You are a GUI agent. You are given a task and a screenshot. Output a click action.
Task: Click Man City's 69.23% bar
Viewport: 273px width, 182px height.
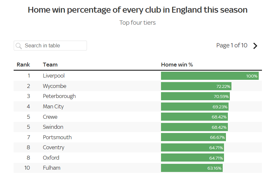tap(194, 106)
